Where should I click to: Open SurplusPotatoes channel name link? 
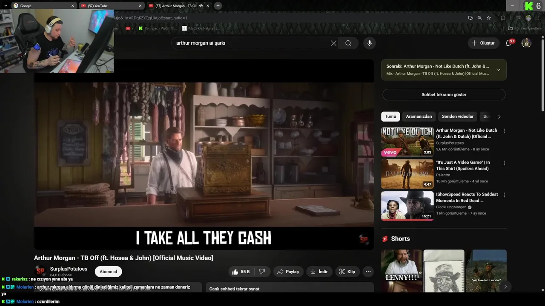69,269
